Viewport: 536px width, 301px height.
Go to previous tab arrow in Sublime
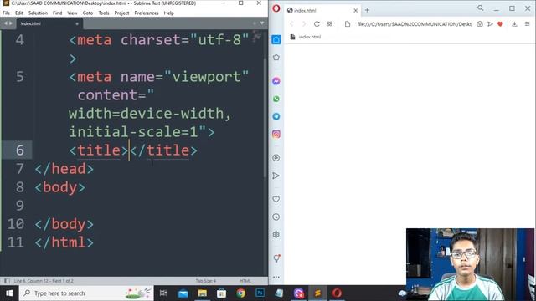6,23
